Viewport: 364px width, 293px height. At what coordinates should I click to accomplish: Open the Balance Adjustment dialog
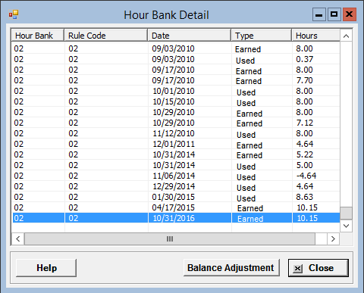(231, 267)
